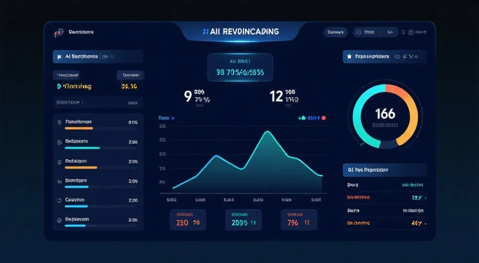
Task: Click the icon in the left panel header
Action: [x=58, y=56]
